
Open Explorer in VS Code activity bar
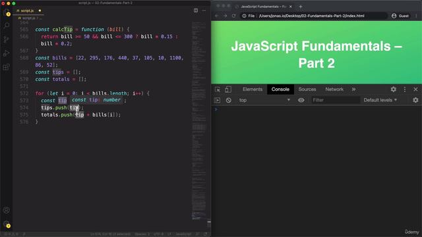pyautogui.click(x=7, y=12)
